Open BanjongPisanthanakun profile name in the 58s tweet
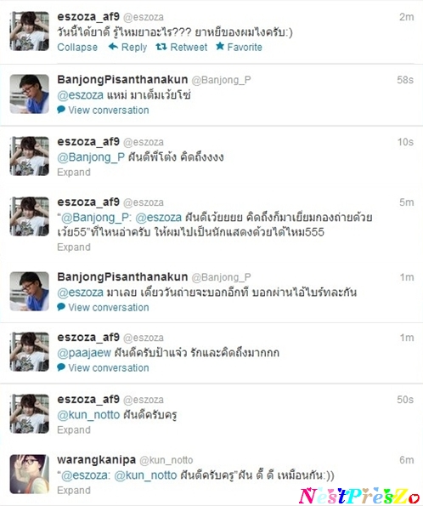Image resolution: width=423 pixels, height=506 pixels. tap(122, 79)
